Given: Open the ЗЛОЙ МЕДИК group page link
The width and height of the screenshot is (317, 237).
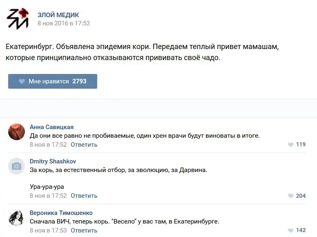Looking at the screenshot, I should 58,15.
